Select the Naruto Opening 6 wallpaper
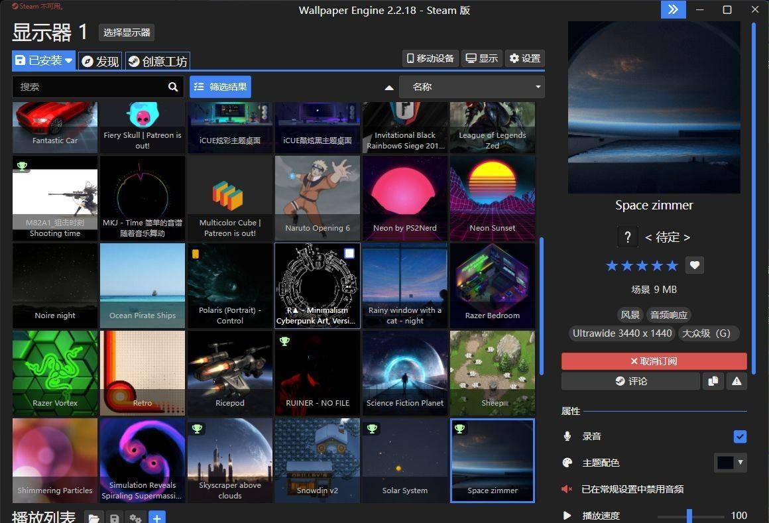The width and height of the screenshot is (769, 523). click(x=318, y=198)
